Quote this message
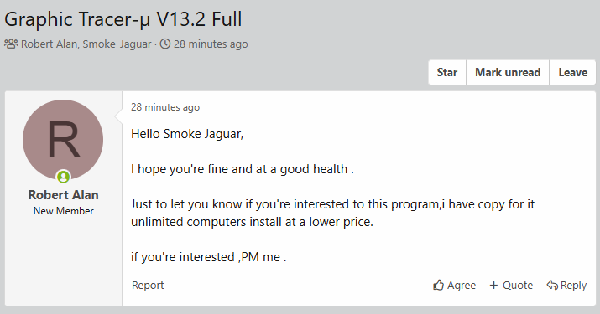The width and height of the screenshot is (600, 314). pyautogui.click(x=518, y=285)
